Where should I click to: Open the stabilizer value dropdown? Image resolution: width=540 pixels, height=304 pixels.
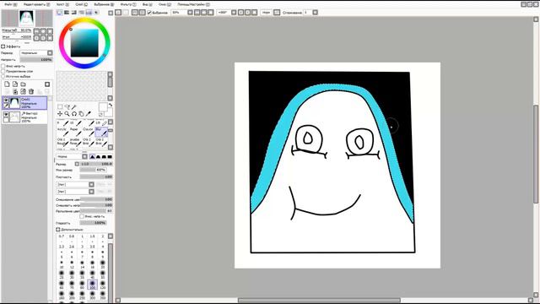click(315, 13)
